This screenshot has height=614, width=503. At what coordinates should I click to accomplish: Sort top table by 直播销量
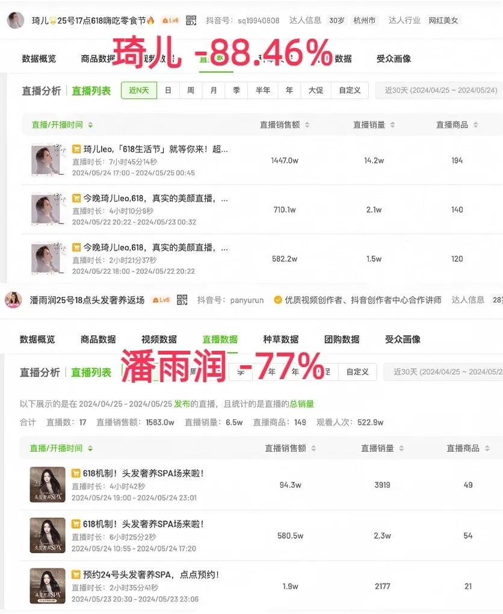coord(374,125)
